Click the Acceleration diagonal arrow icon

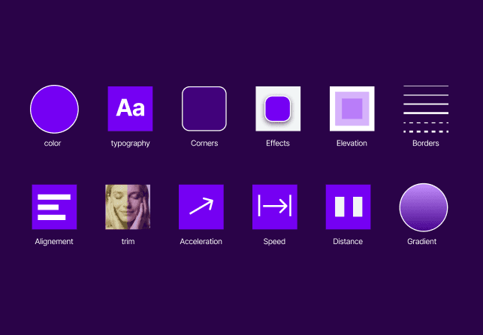(201, 207)
